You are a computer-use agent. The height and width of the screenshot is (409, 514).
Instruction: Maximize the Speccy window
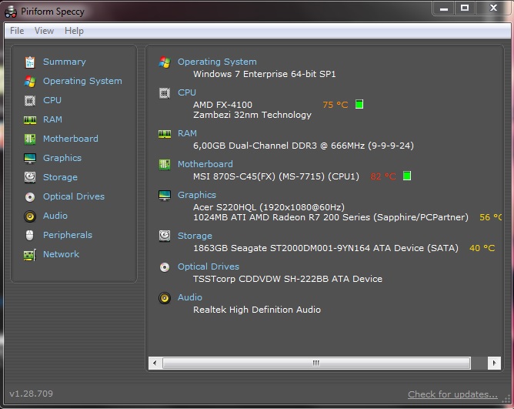(x=465, y=8)
